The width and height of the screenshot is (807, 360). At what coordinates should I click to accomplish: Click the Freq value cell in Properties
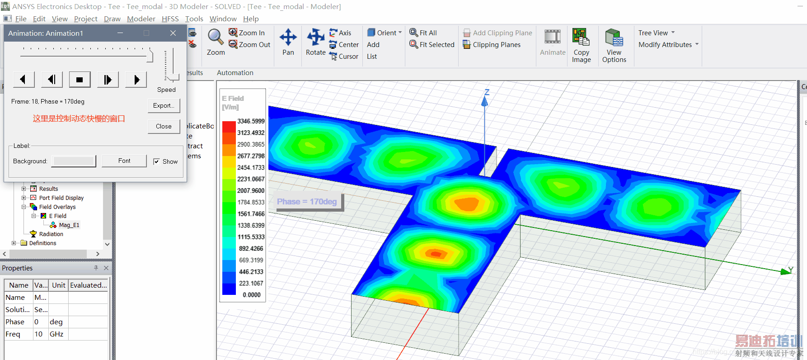pos(41,334)
